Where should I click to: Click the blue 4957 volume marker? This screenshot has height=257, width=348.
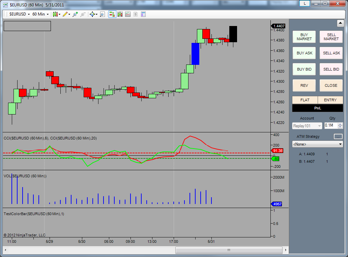point(277,204)
